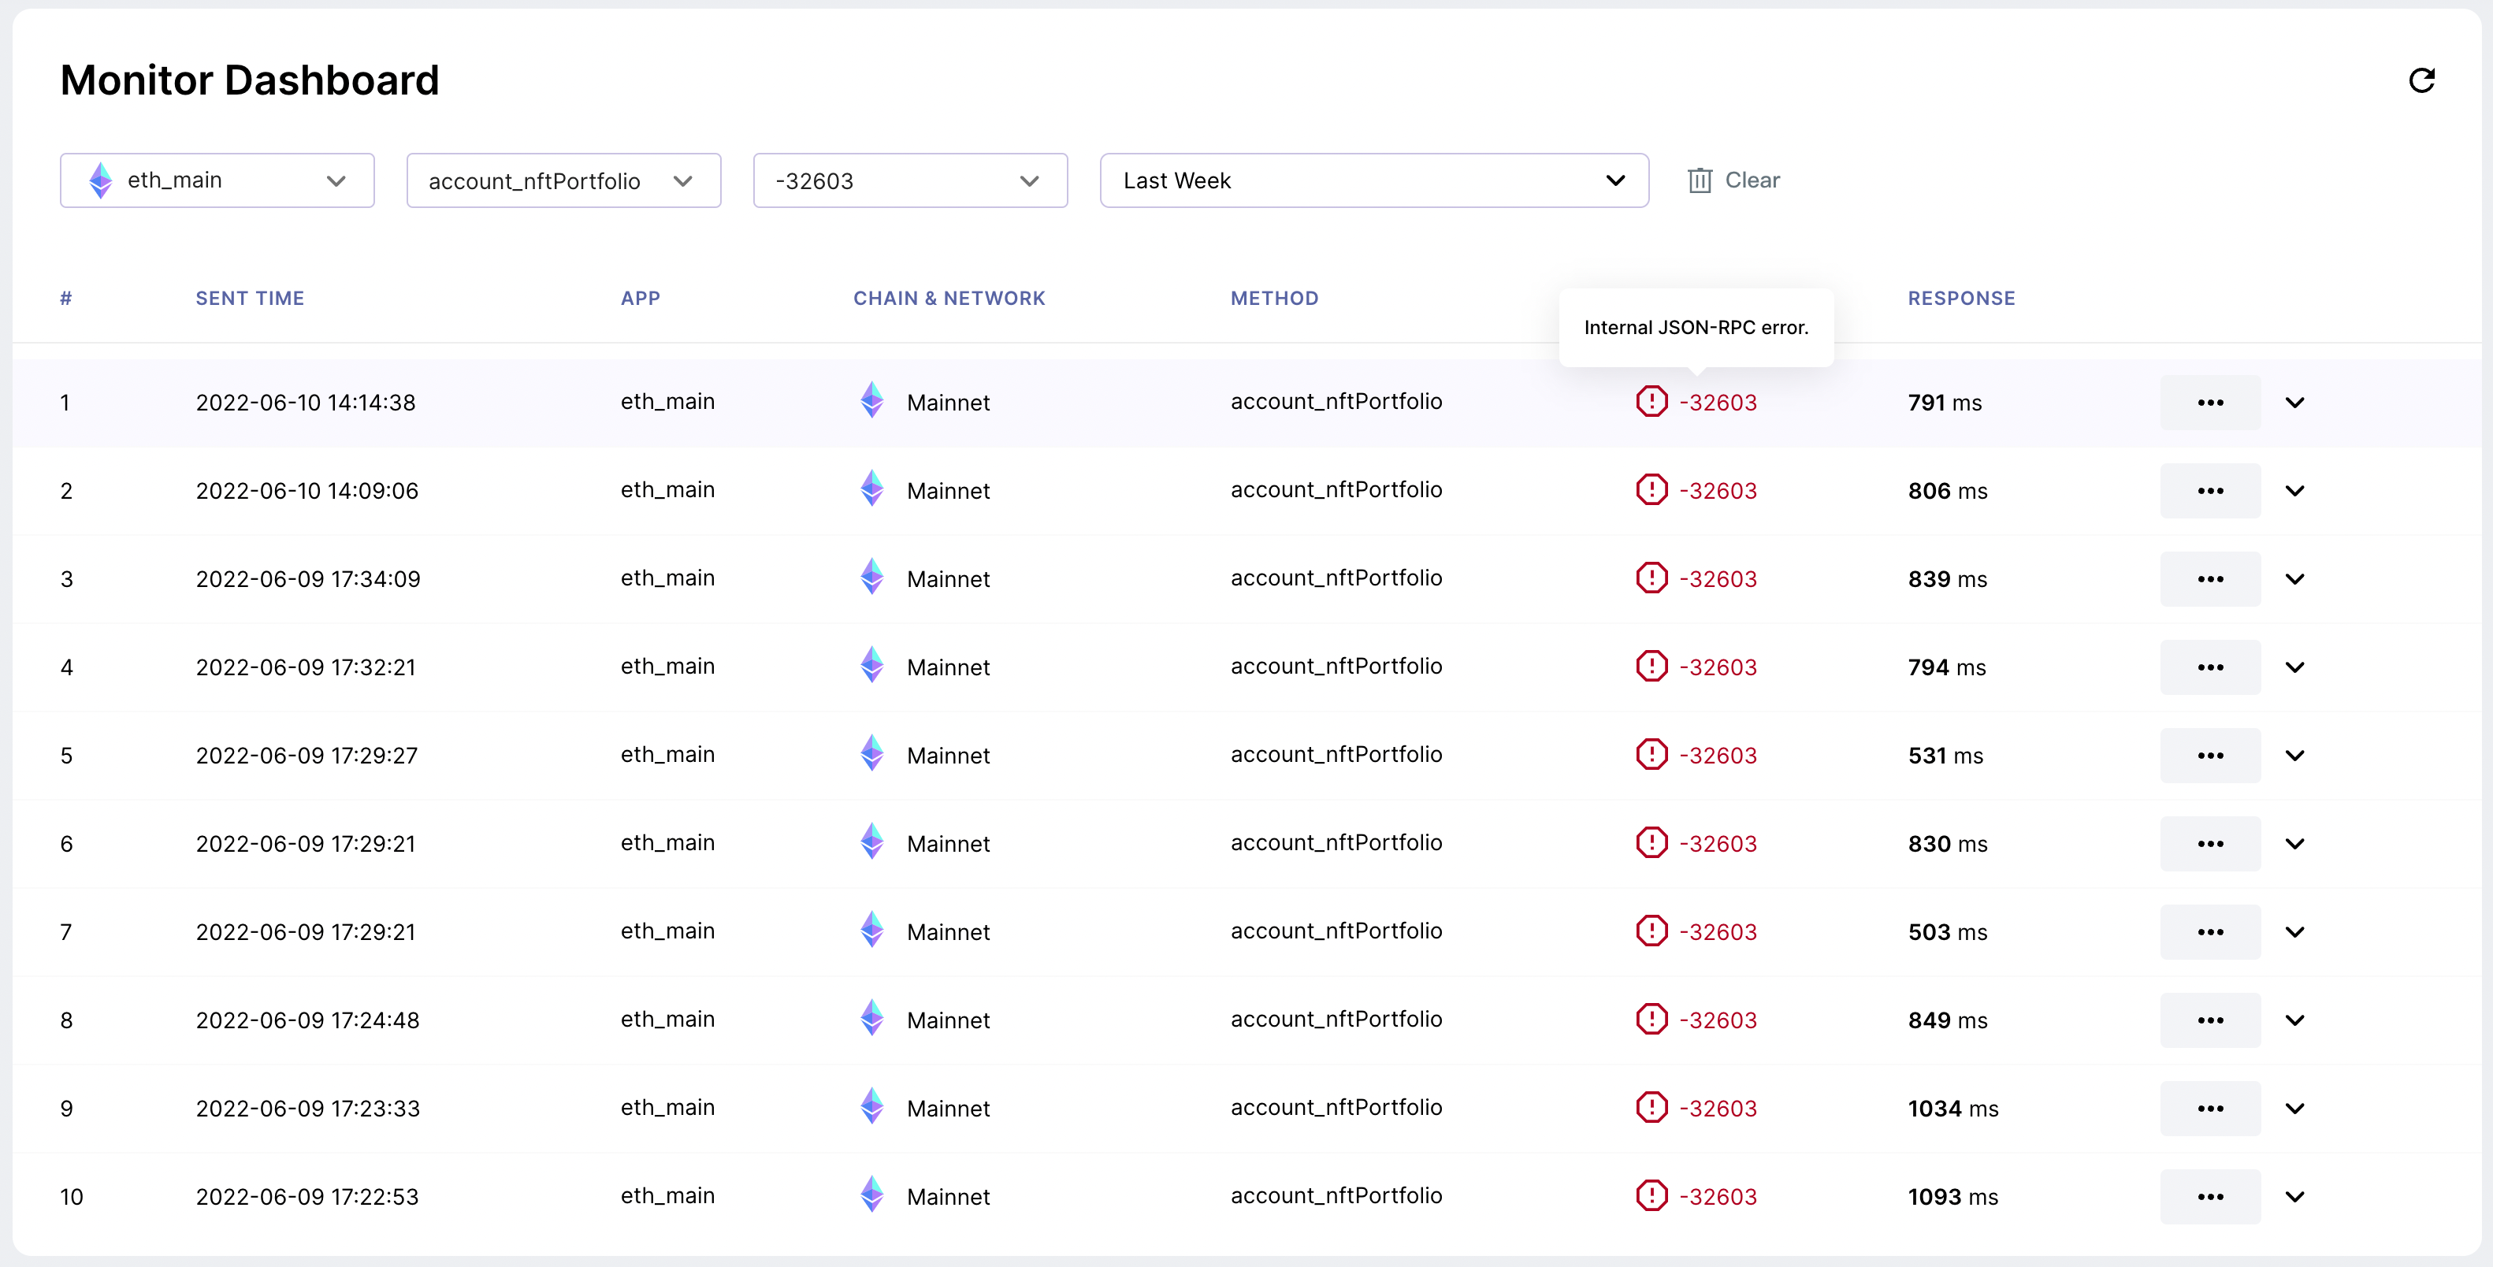Expand row 8 details with the chevron

point(2294,1020)
